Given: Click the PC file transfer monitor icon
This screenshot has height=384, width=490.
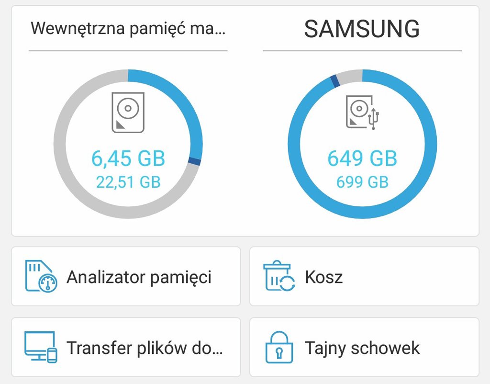Looking at the screenshot, I should point(41,347).
